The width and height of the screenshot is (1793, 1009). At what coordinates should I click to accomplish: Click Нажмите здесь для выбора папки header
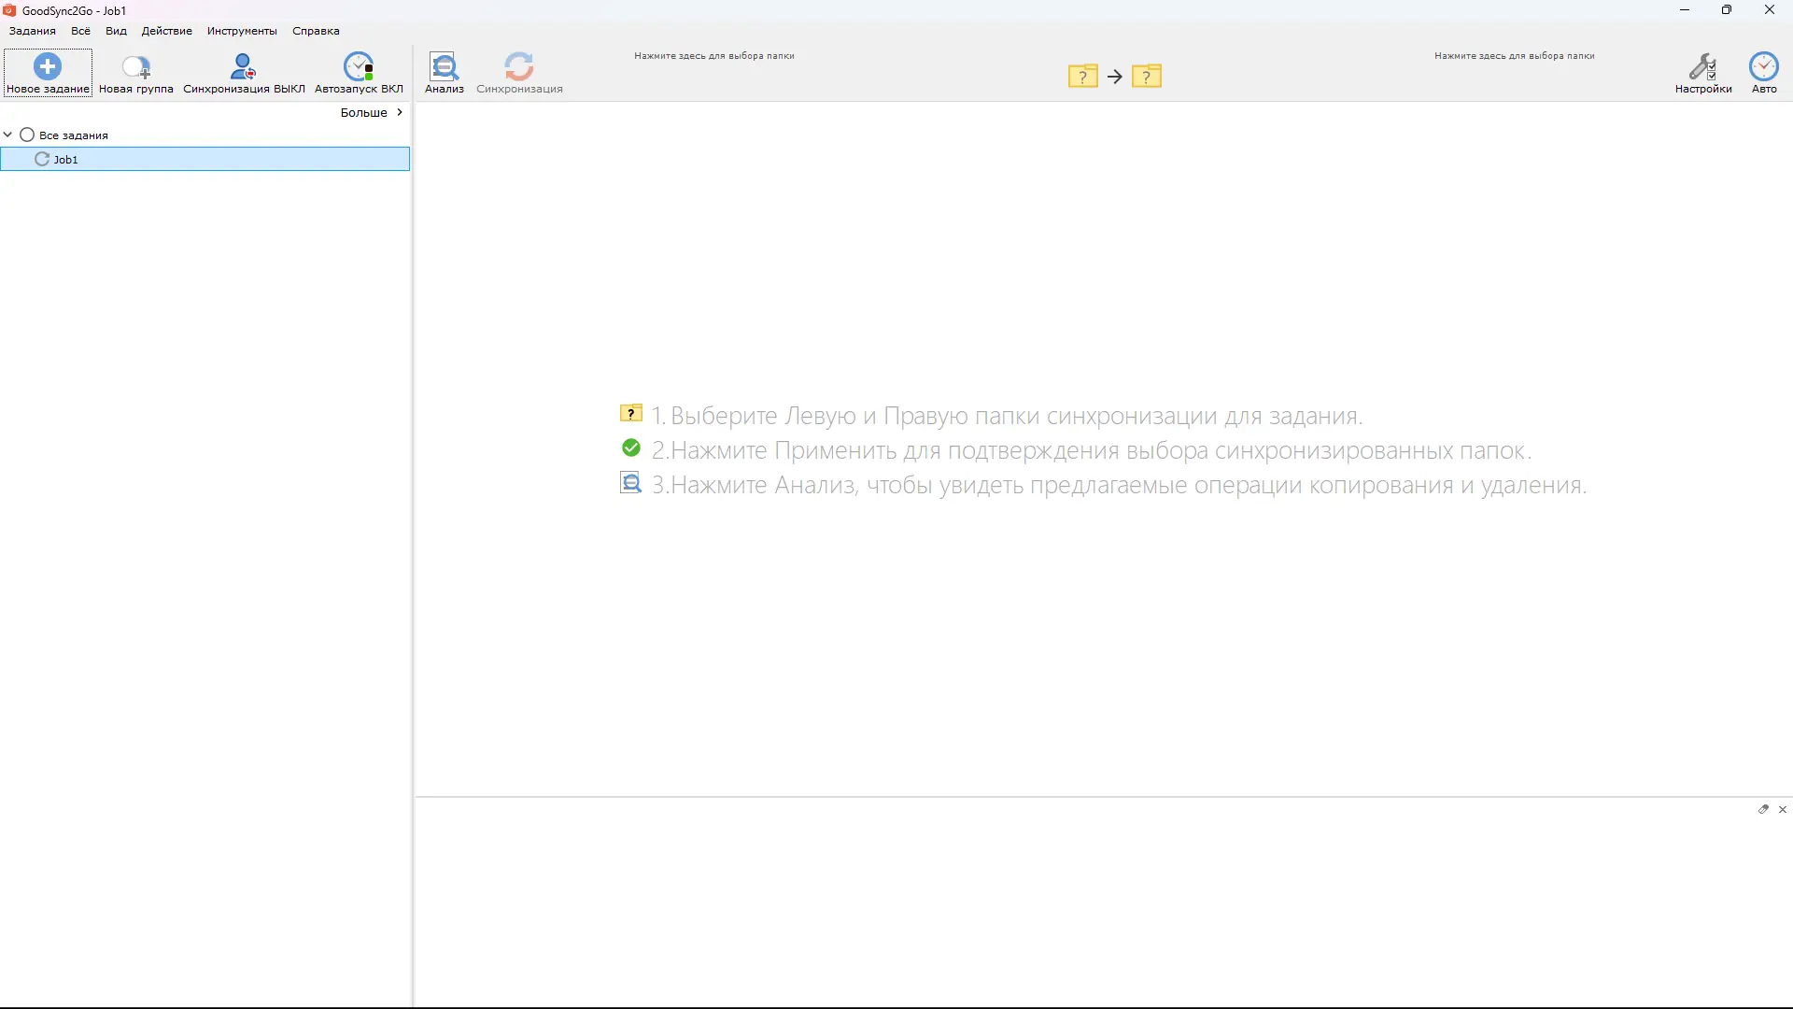[714, 55]
